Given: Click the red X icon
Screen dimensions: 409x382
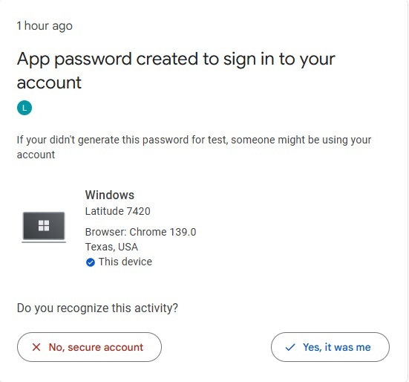Looking at the screenshot, I should (36, 347).
